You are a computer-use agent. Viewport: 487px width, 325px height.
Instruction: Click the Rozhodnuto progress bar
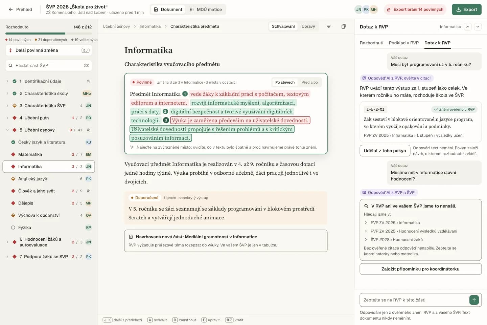tap(49, 34)
